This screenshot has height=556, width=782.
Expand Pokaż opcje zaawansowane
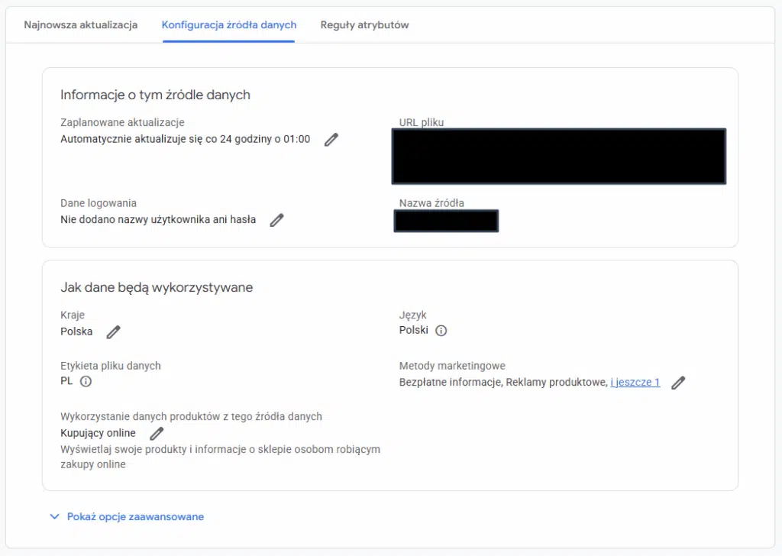point(127,516)
